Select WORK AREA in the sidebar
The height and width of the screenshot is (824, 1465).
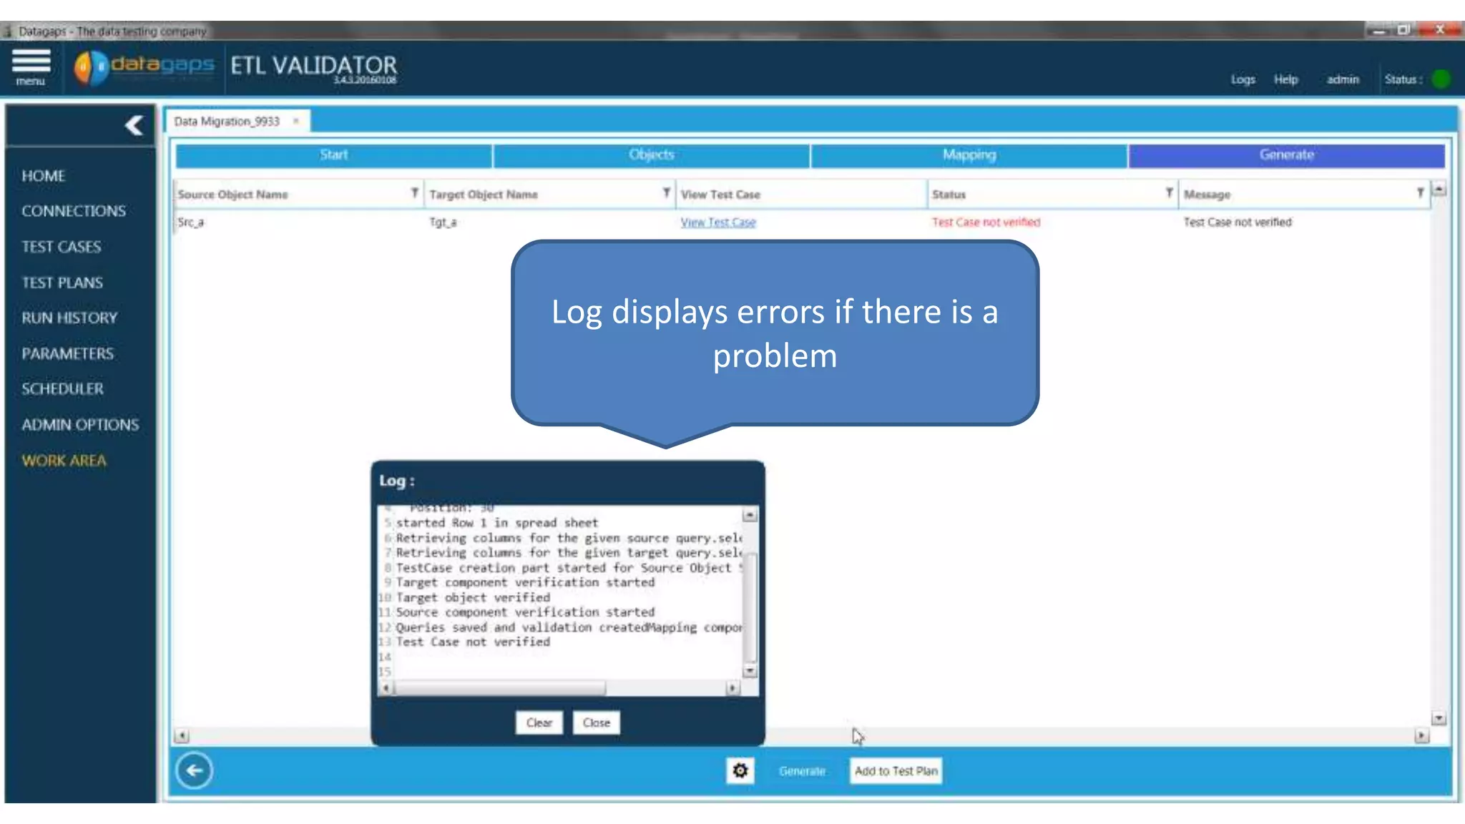pos(64,461)
